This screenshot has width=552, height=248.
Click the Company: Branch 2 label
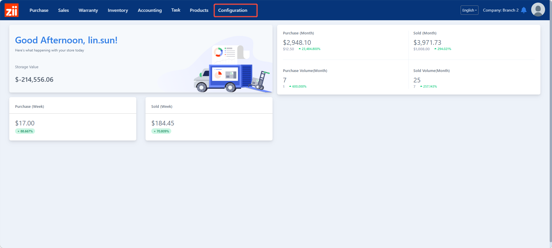click(501, 10)
